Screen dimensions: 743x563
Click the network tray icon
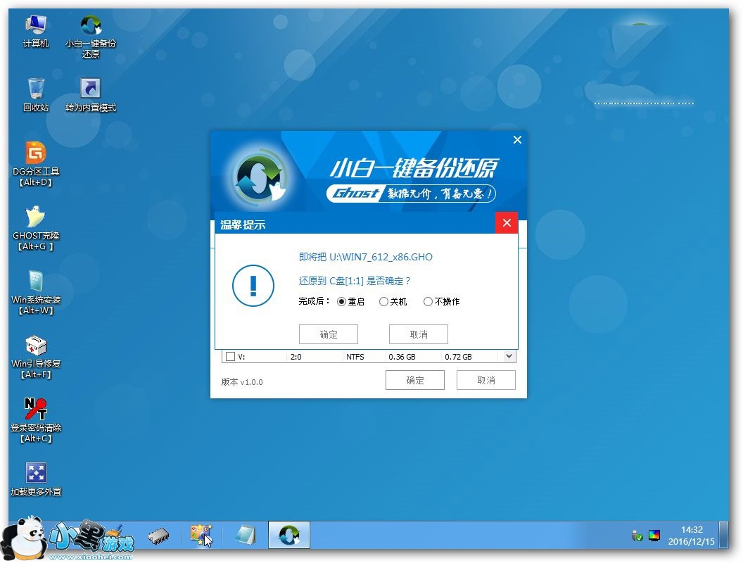pos(637,536)
